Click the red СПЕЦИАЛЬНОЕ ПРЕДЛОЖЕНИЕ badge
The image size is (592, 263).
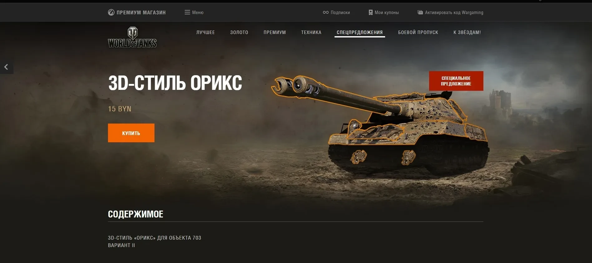(x=456, y=81)
